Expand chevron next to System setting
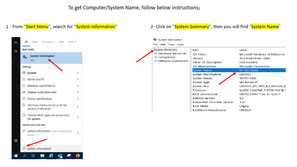Image resolution: width=297 pixels, height=167 pixels. pos(78,73)
